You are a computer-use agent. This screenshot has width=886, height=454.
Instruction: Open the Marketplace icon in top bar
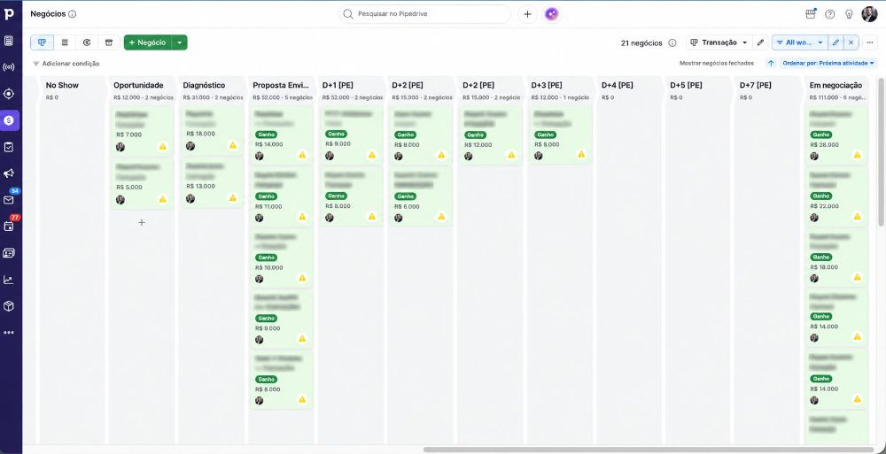pyautogui.click(x=811, y=14)
